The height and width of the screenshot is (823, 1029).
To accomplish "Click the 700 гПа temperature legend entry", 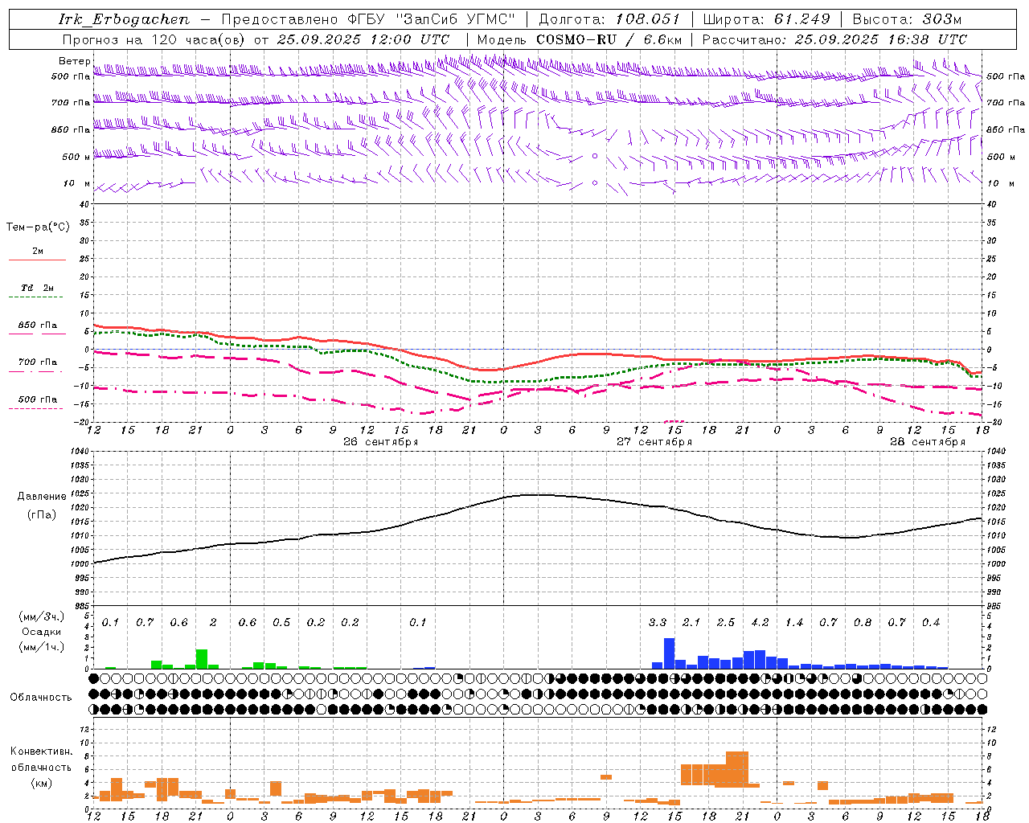I will tap(38, 362).
